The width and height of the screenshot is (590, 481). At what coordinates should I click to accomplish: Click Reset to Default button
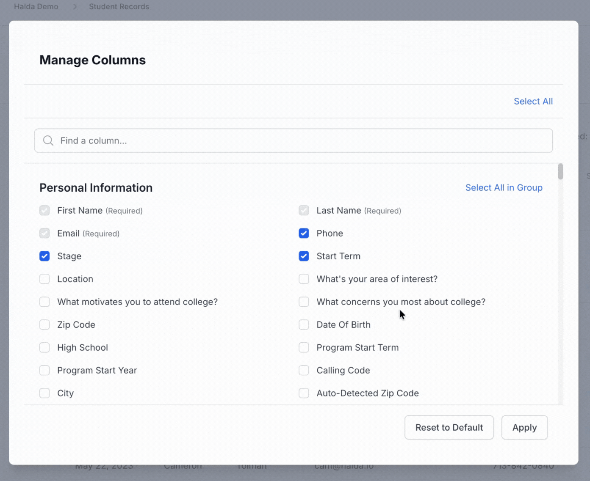[x=449, y=427]
